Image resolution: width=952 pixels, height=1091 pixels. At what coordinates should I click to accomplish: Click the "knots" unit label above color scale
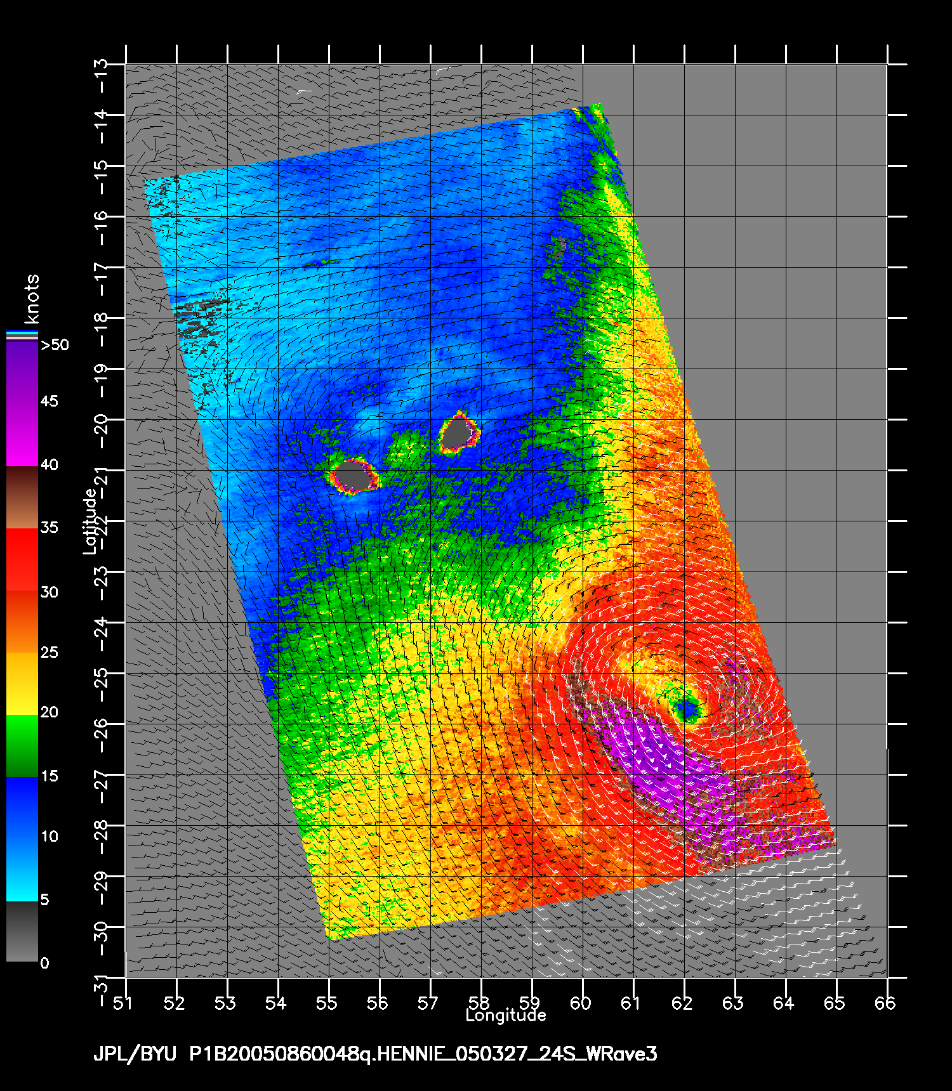point(32,299)
